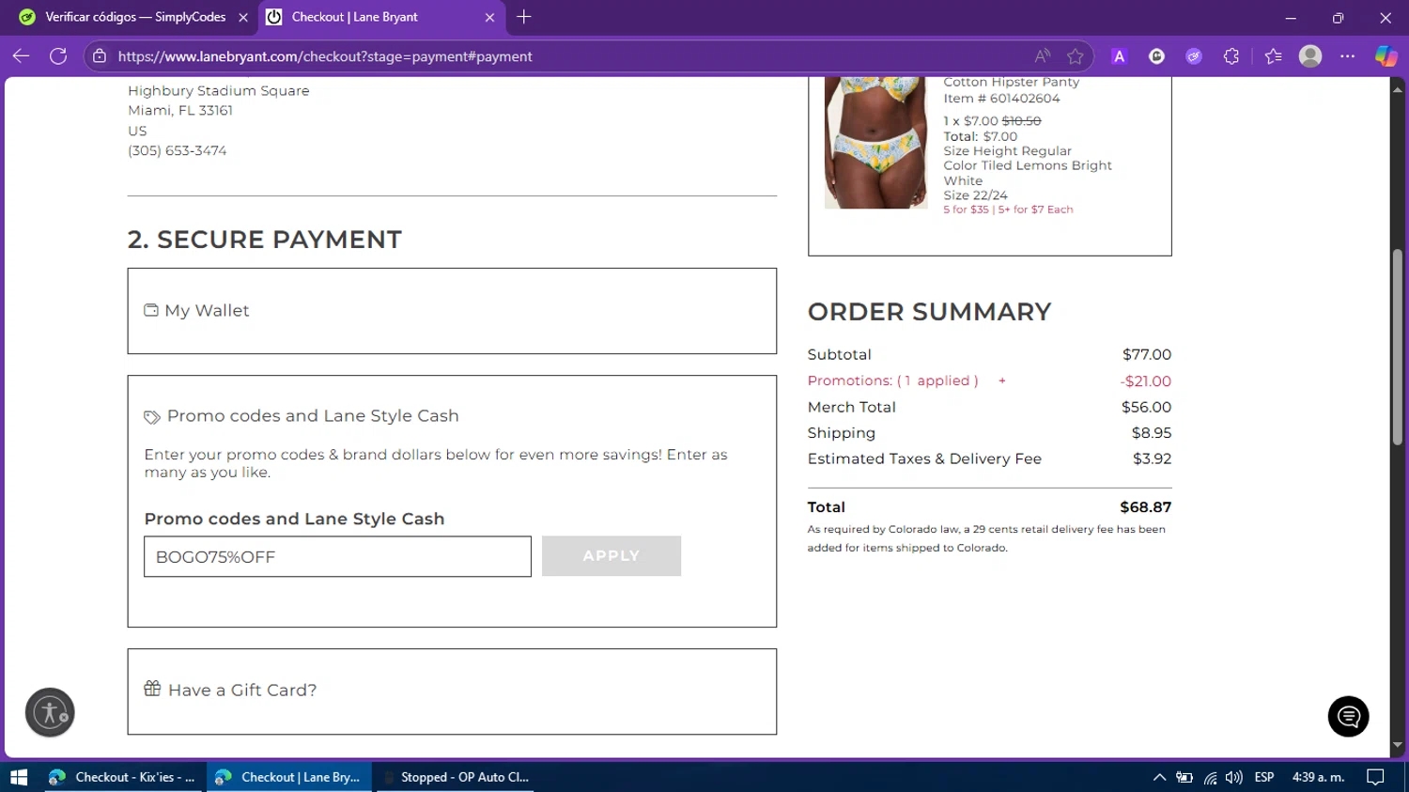Open Read Aloud icon in address bar
Screen dimensions: 1409x792
pyautogui.click(x=1042, y=56)
